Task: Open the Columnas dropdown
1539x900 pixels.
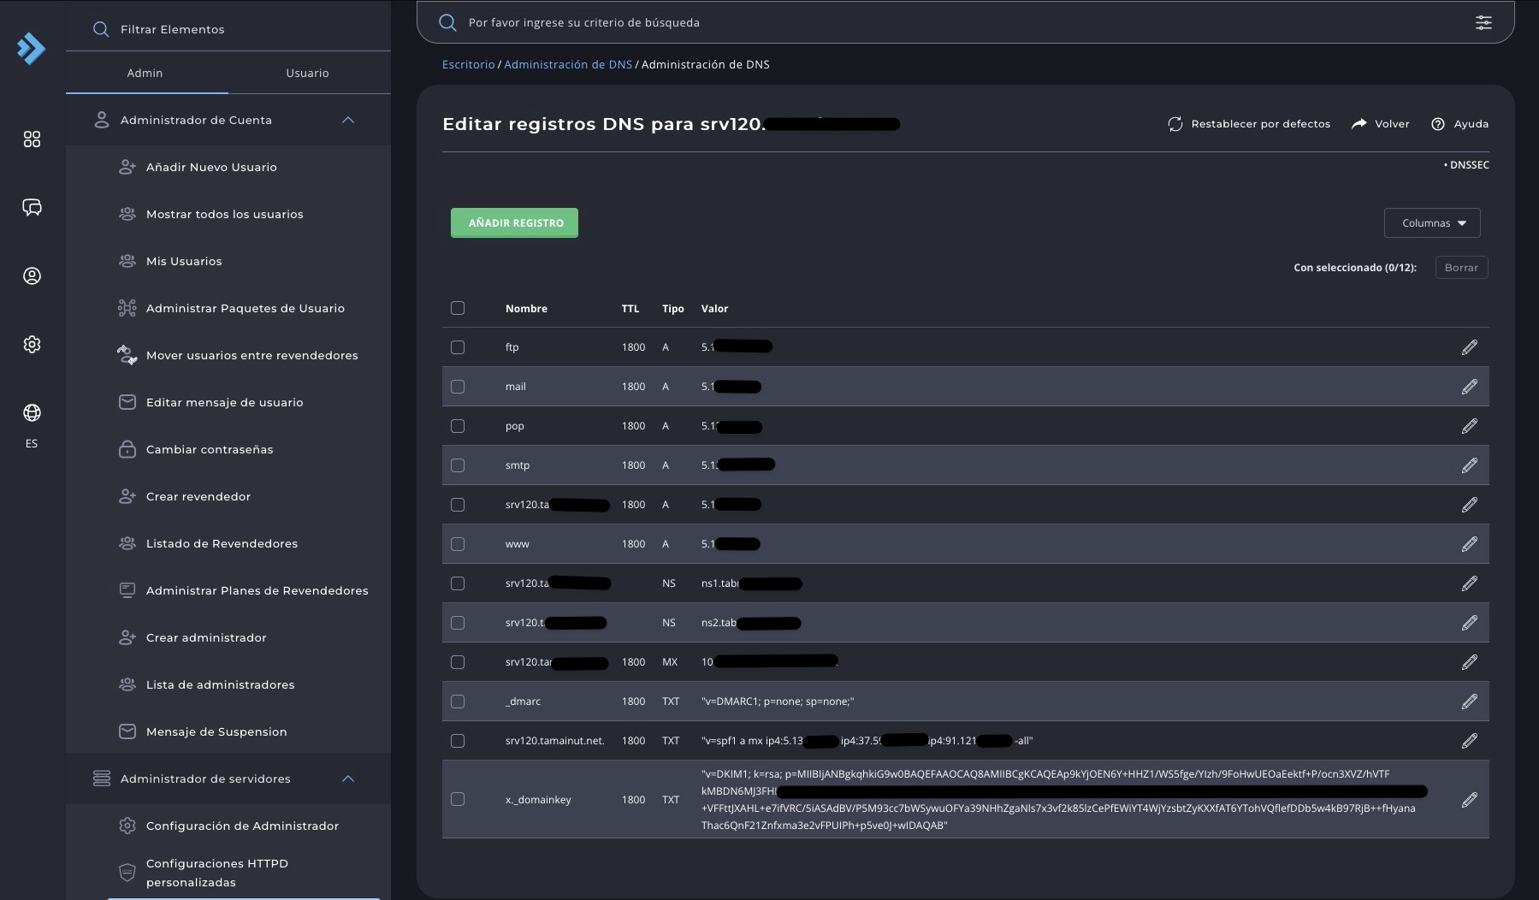Action: pos(1432,223)
